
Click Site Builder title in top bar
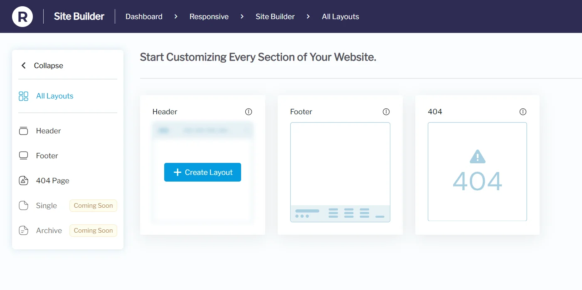coord(79,17)
